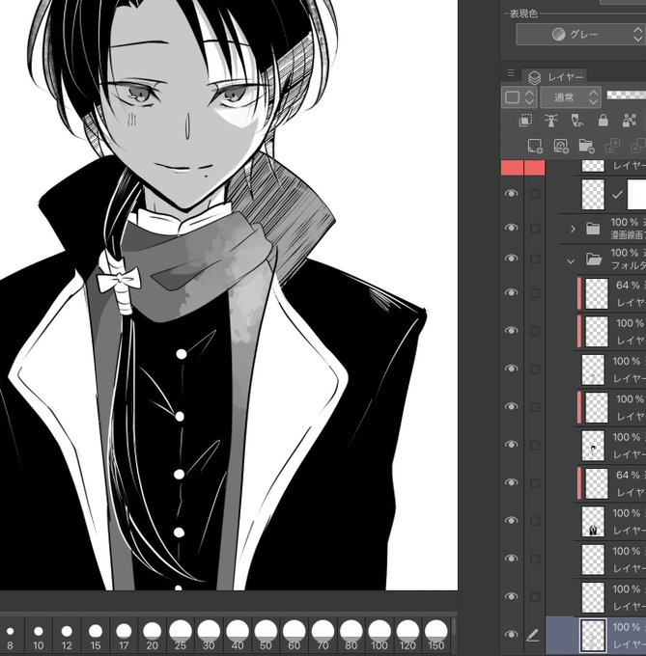This screenshot has width=646, height=656.
Task: Open the 表現色 グレー expression color dropdown
Action: pyautogui.click(x=581, y=35)
